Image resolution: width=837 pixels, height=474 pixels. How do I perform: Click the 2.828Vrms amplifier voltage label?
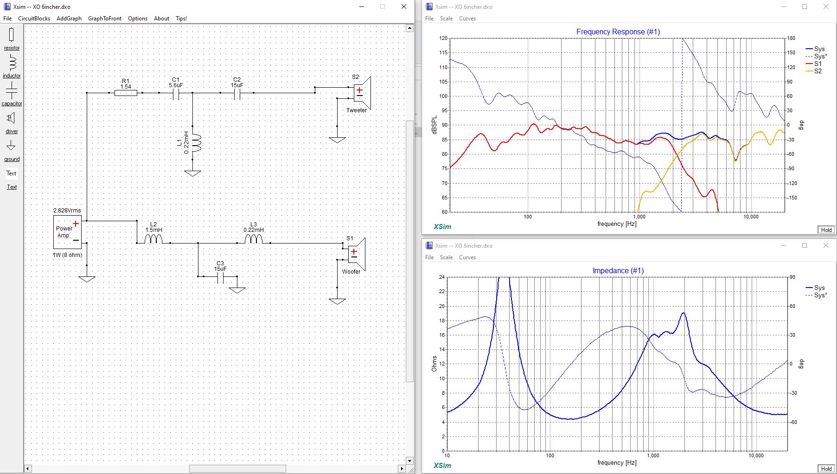coord(67,211)
